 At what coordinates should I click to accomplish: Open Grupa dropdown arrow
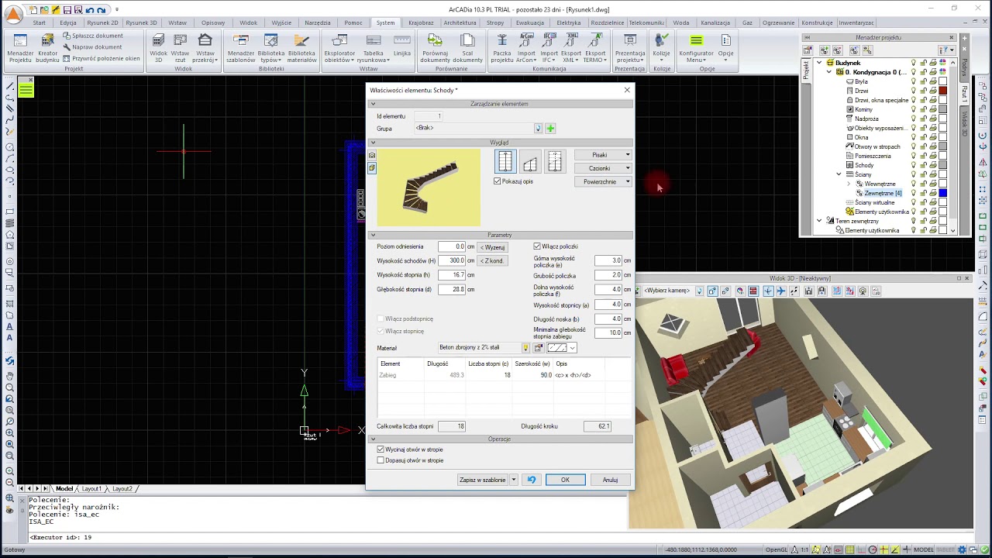coord(538,129)
